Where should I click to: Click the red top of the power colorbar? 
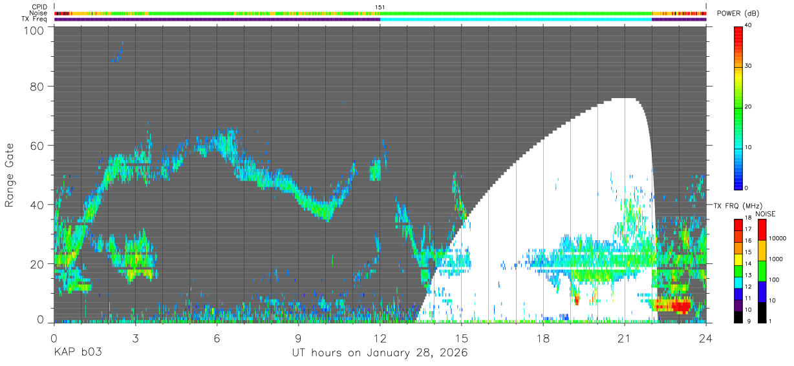pos(738,30)
